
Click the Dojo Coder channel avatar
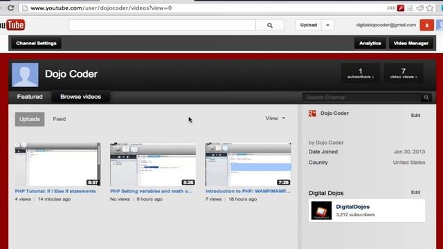(x=25, y=75)
